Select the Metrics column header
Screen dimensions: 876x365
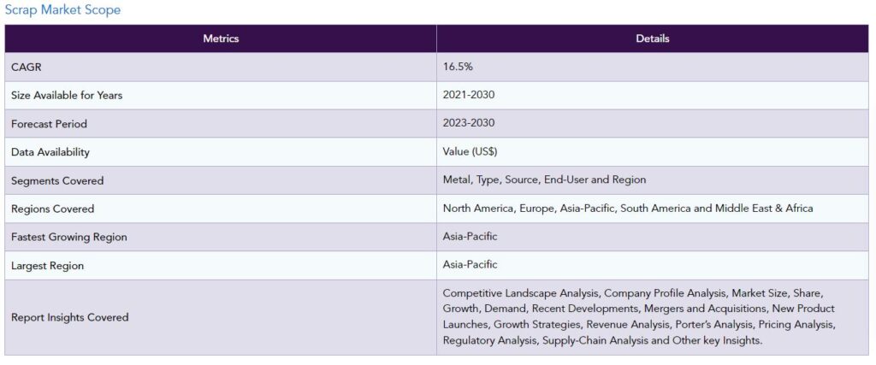221,38
